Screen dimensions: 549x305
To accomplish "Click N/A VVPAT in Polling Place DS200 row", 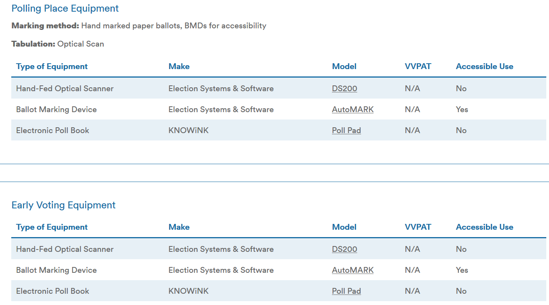I will [412, 88].
